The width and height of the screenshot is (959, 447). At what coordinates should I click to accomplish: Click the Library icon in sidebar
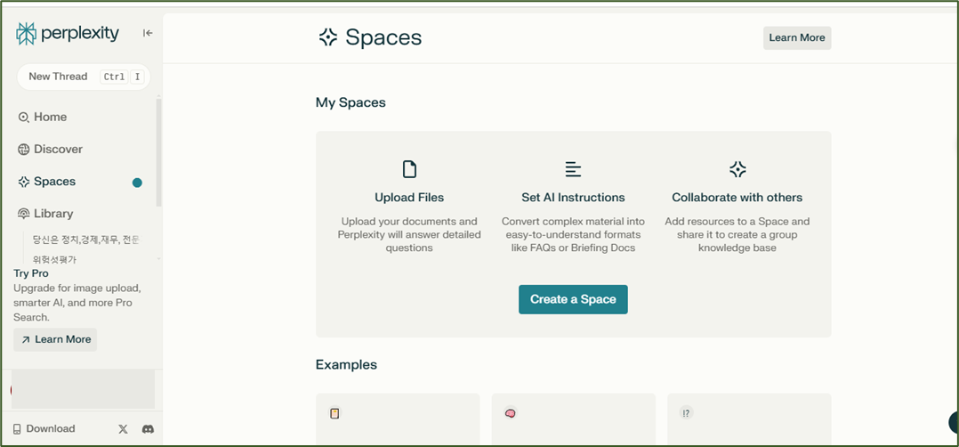(x=23, y=214)
